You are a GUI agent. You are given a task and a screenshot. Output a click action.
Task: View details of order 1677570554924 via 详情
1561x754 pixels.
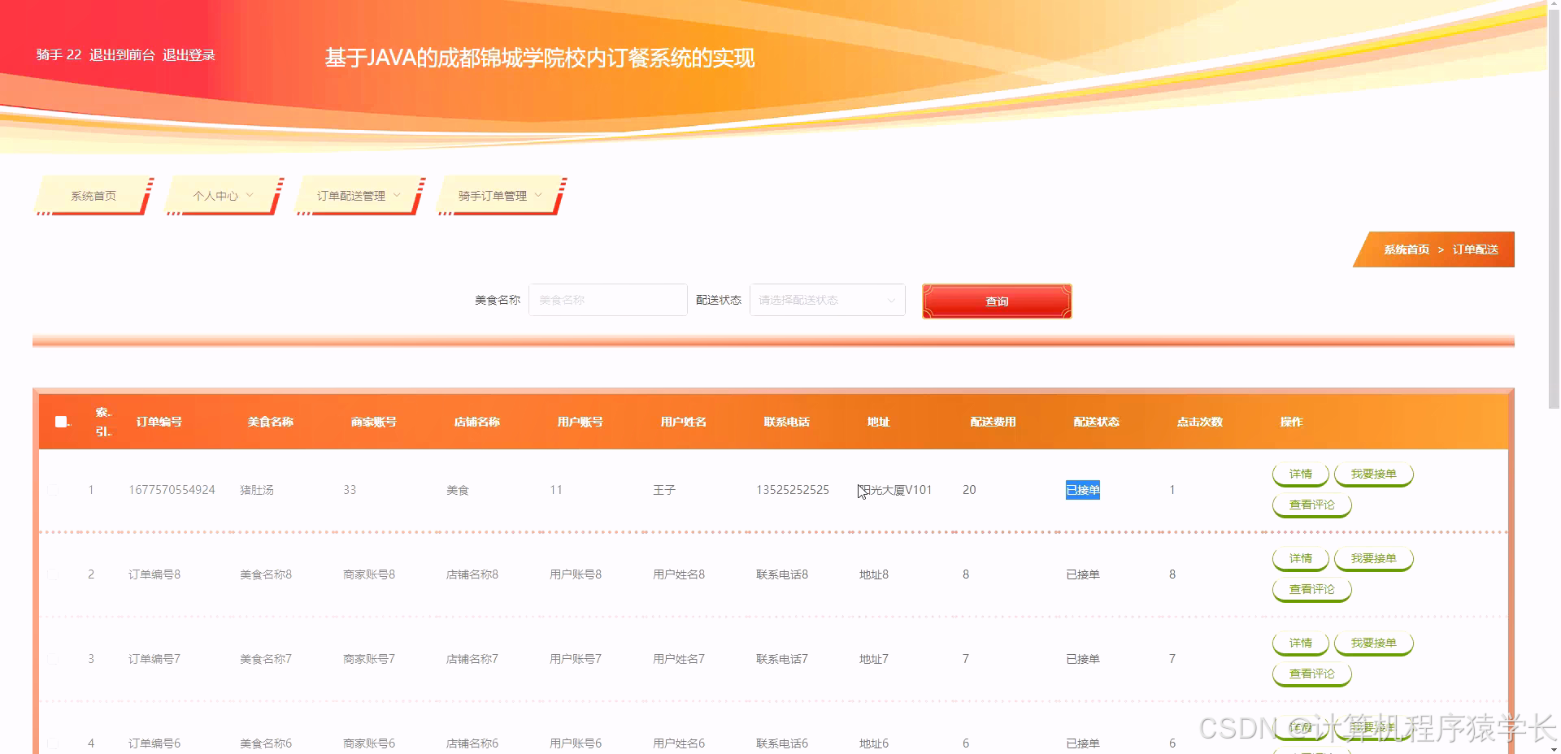tap(1299, 474)
